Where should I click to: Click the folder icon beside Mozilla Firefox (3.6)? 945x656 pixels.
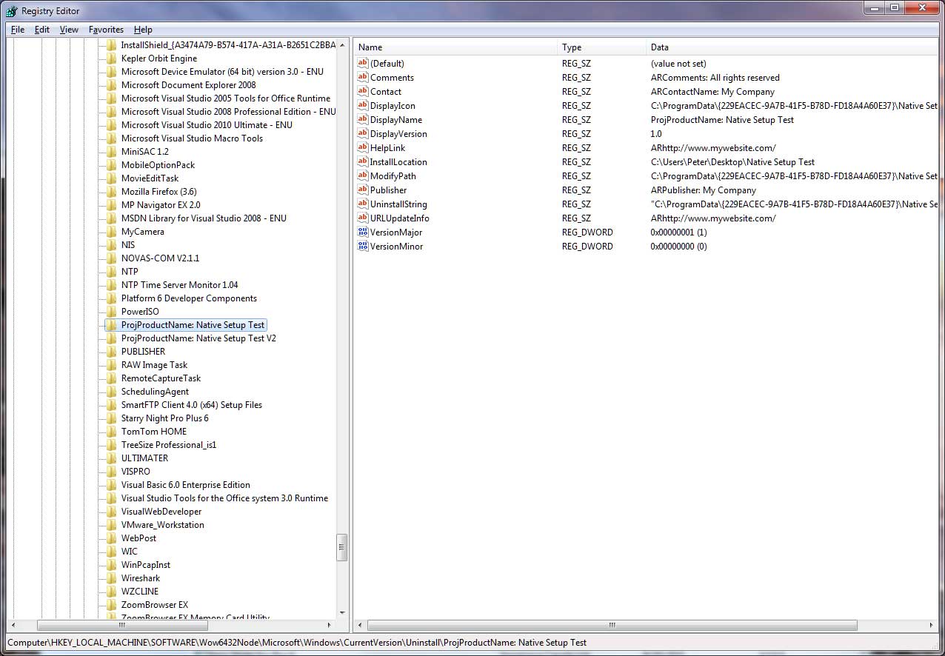point(111,192)
